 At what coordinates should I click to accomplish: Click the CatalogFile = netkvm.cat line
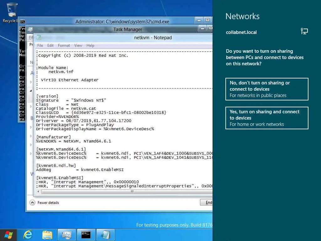[x=66, y=108]
